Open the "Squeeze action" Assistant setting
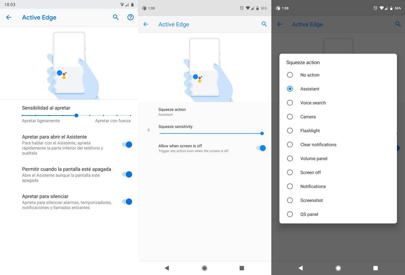405x275 pixels. pos(172,112)
